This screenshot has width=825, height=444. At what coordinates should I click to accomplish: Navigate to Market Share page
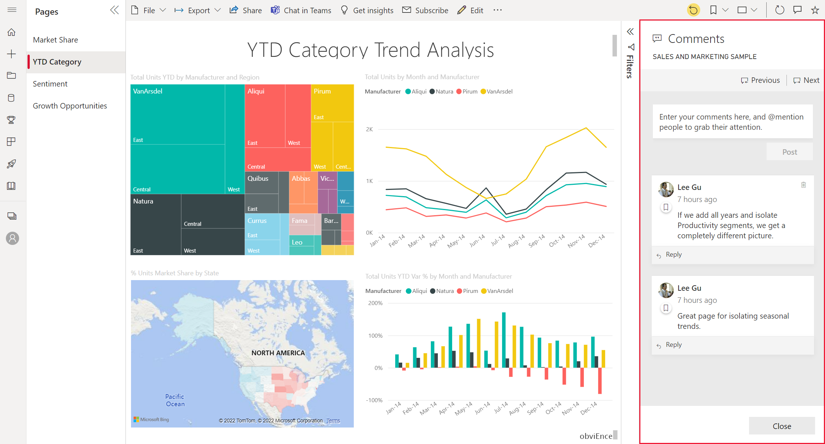click(55, 39)
